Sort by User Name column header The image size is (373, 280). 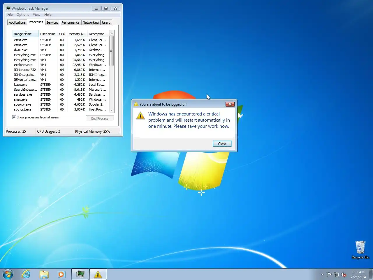pos(48,34)
